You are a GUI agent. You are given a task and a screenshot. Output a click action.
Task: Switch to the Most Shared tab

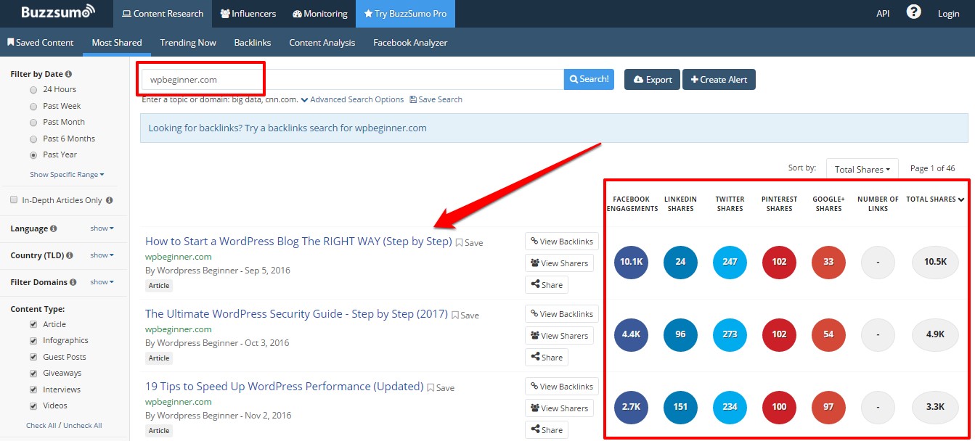(x=117, y=43)
